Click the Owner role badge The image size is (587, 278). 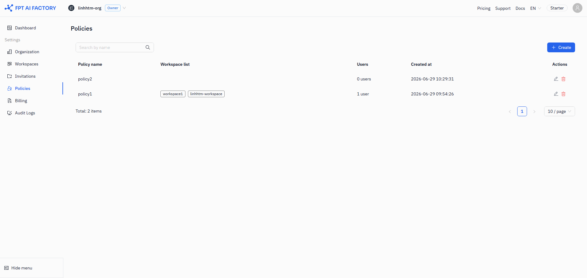point(113,8)
